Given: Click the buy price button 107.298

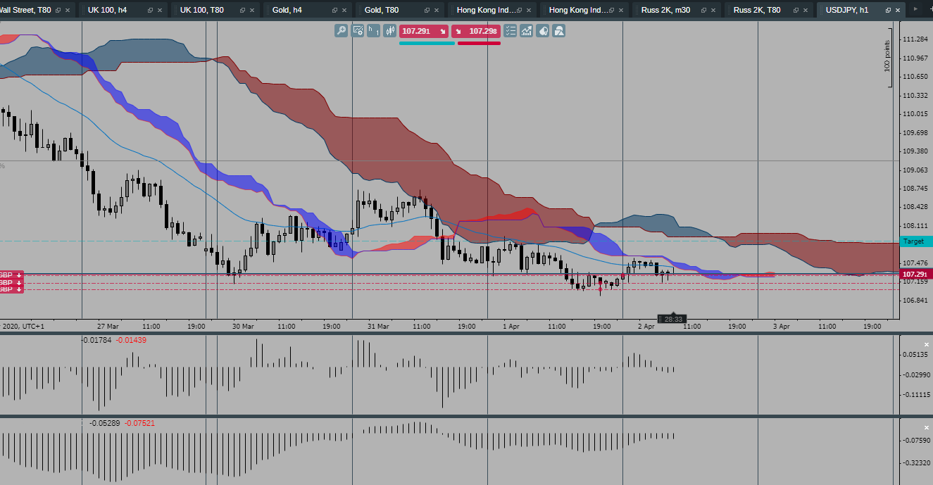Looking at the screenshot, I should point(475,31).
